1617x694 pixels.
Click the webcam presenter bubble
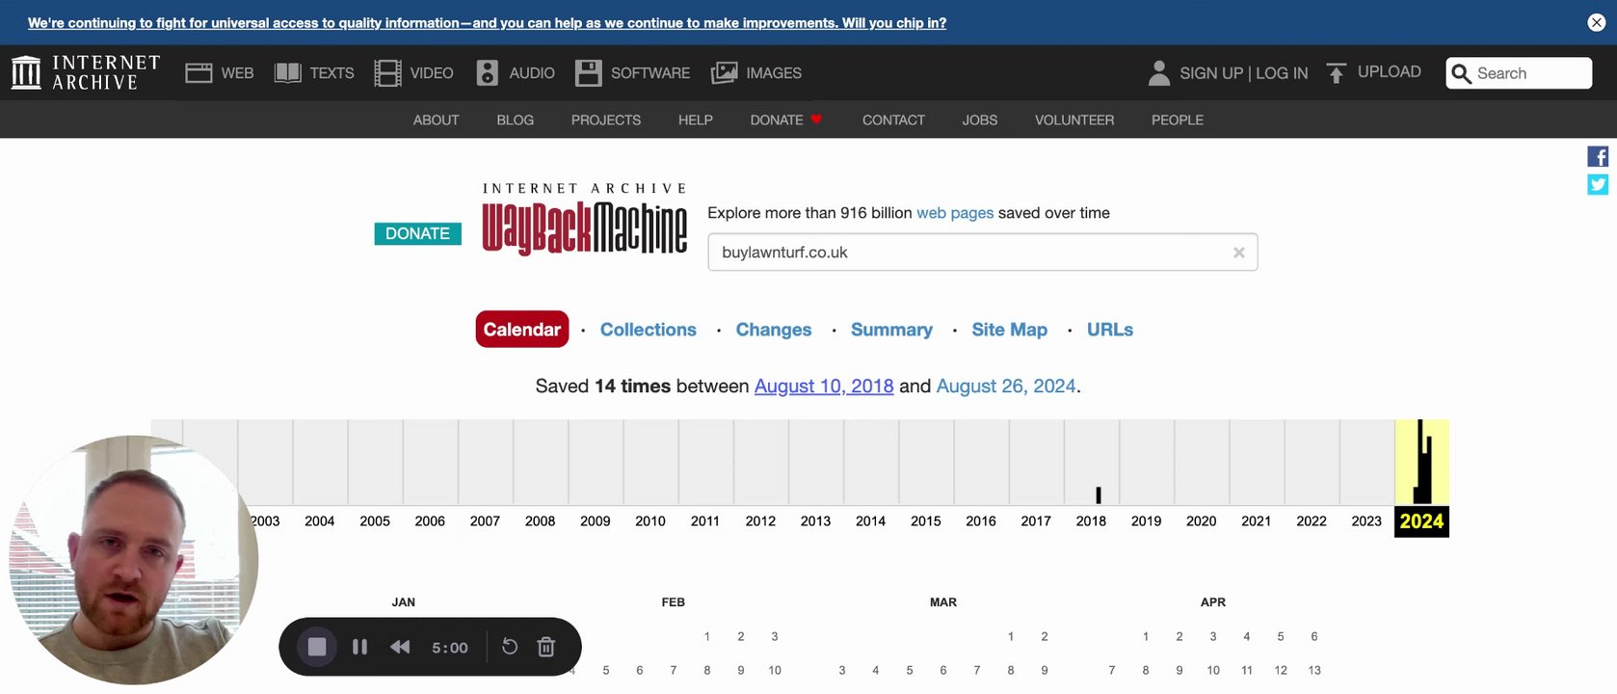(134, 560)
